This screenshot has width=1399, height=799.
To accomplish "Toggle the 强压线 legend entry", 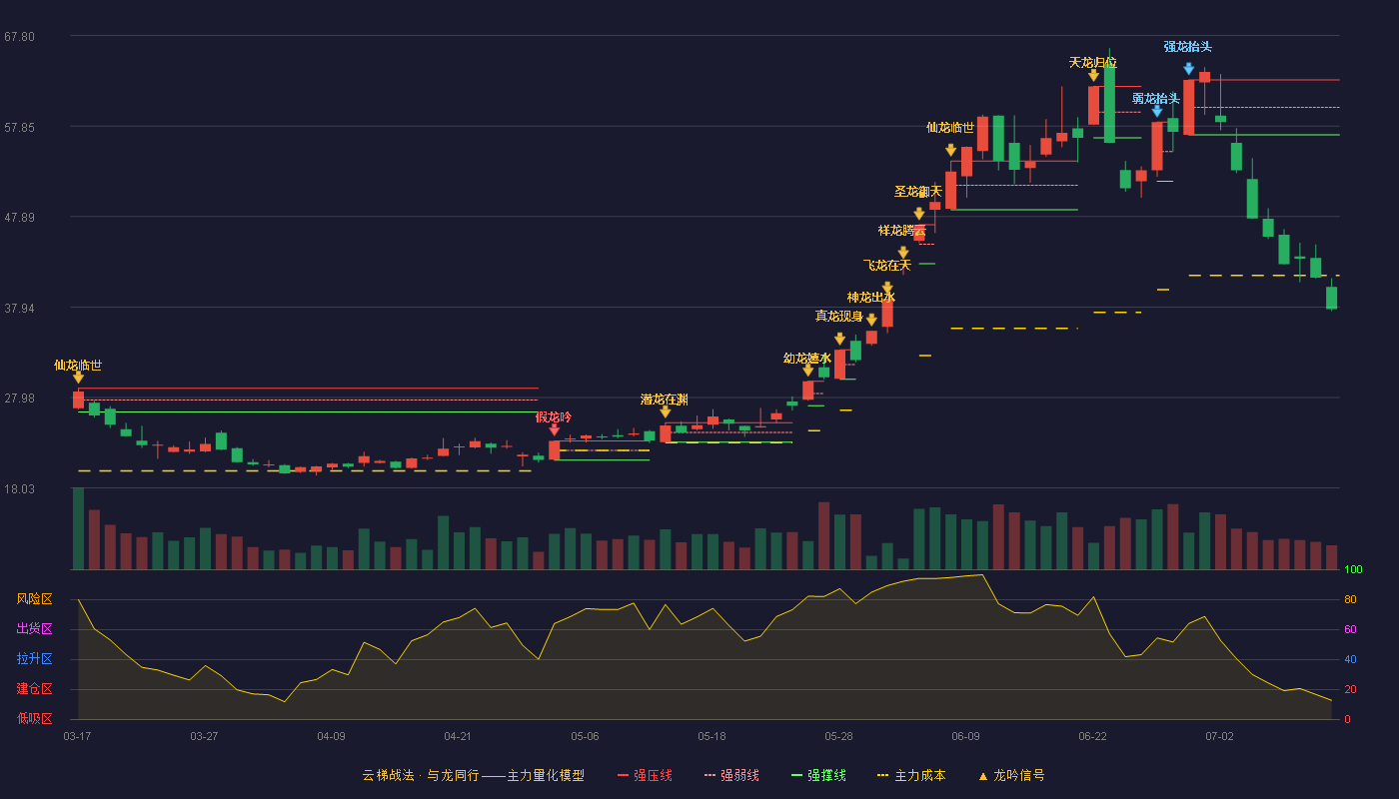I will 645,775.
